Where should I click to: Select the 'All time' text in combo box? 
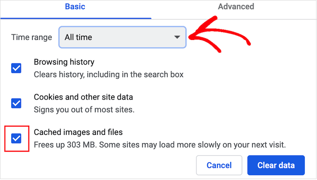click(78, 37)
